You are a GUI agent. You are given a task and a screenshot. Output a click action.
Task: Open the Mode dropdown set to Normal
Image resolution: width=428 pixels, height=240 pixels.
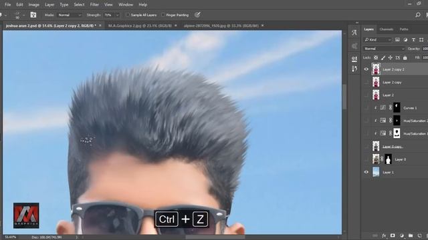coord(70,15)
